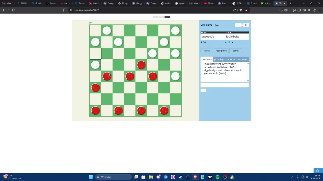Click the cofnij button
The width and height of the screenshot is (323, 181).
point(235,51)
